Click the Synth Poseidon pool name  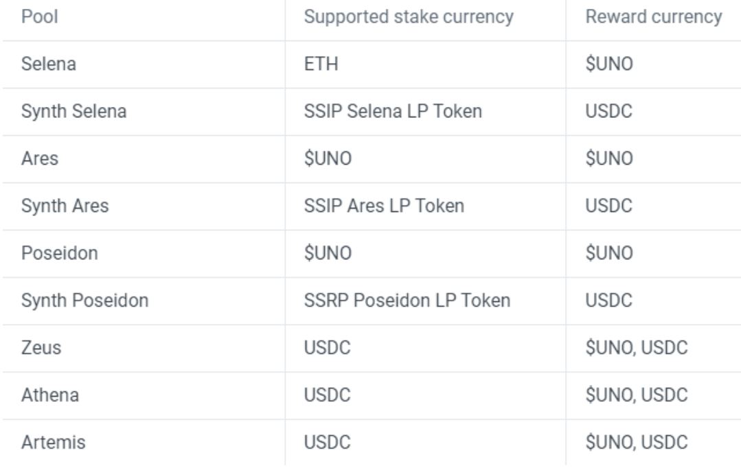click(85, 301)
